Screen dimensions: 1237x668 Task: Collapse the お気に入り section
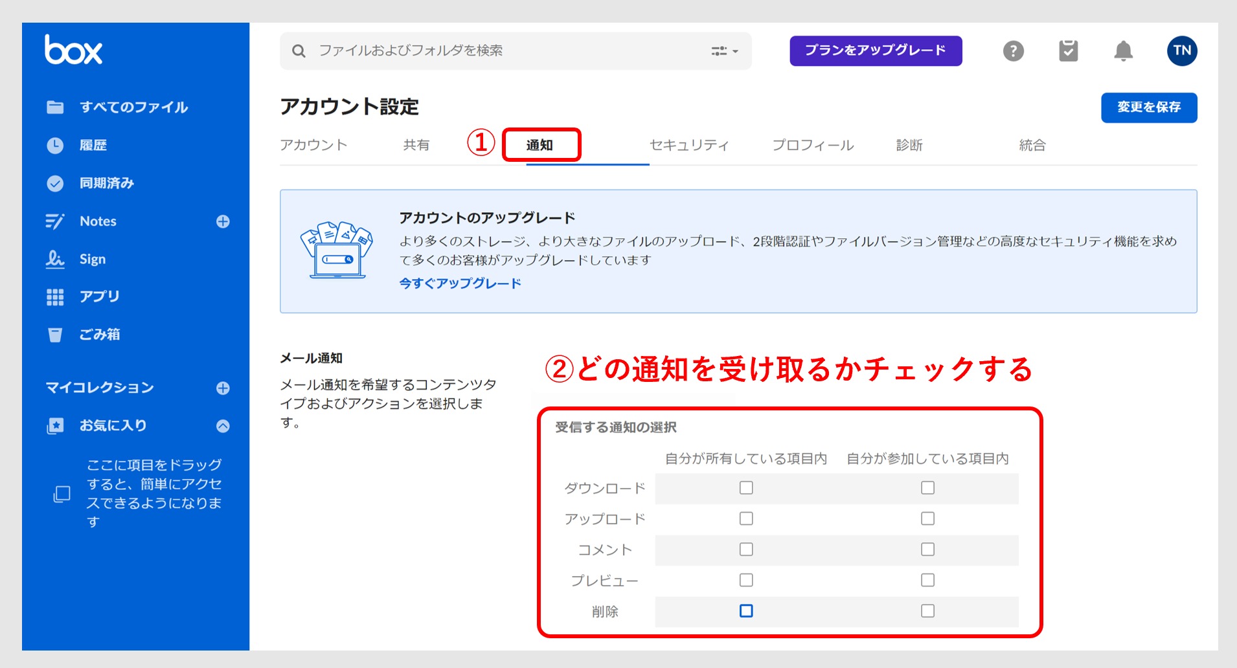[x=223, y=426]
